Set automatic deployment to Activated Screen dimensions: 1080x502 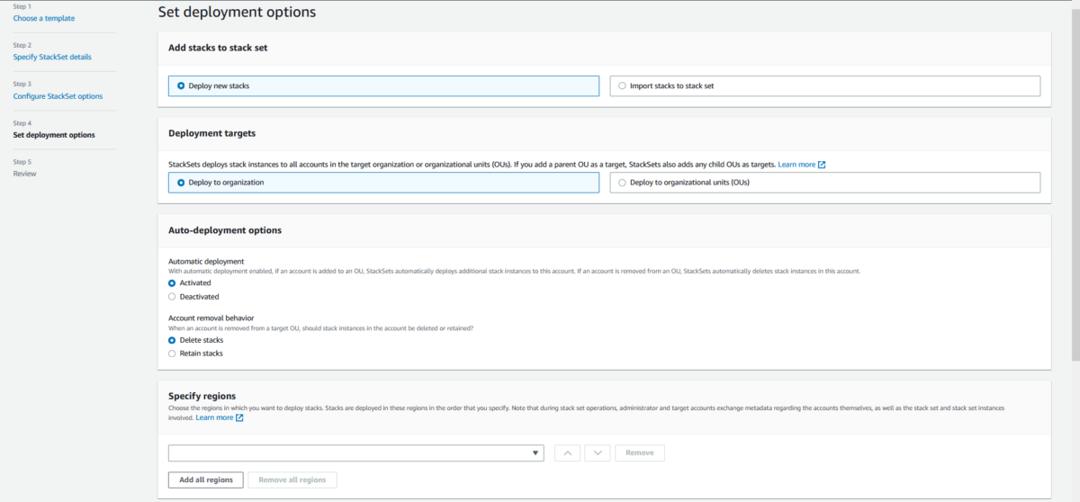[190, 282]
